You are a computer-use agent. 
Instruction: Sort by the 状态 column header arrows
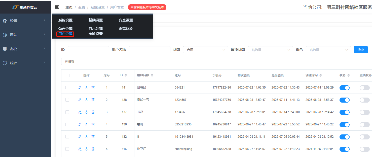coord(349,75)
